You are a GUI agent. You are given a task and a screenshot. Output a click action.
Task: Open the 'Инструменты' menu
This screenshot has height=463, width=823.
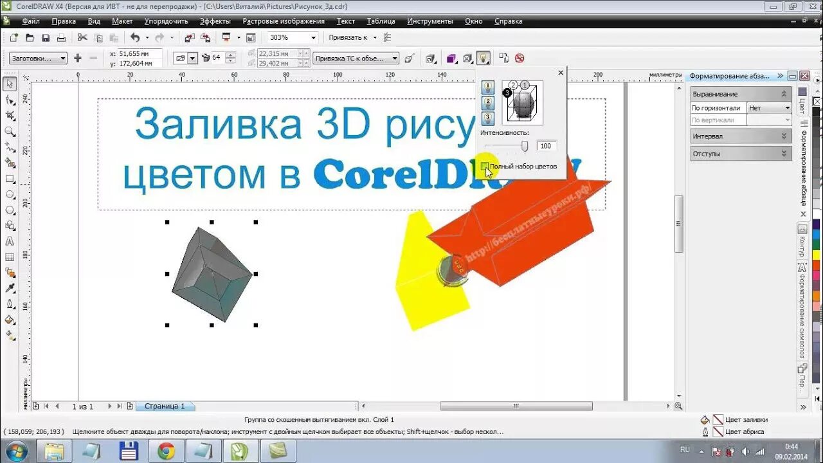(x=430, y=21)
